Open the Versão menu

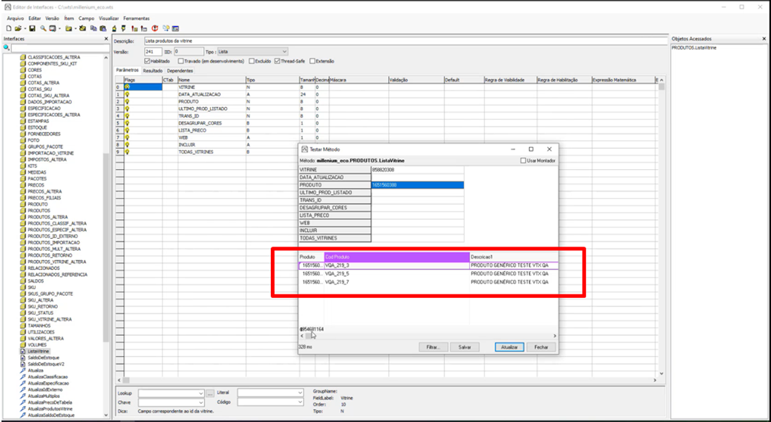click(52, 18)
